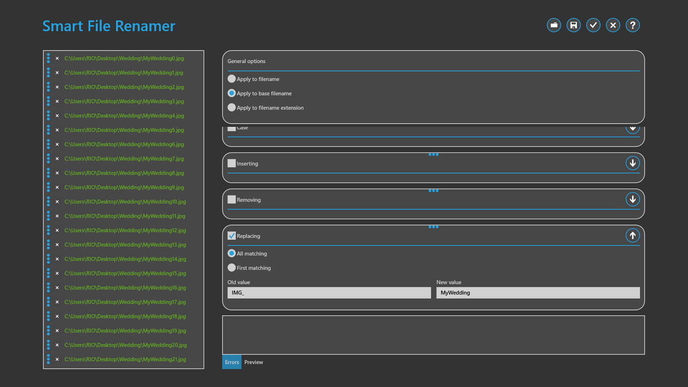Remove MyWedding5.jpg with its x icon
Image resolution: width=688 pixels, height=387 pixels.
[x=57, y=130]
